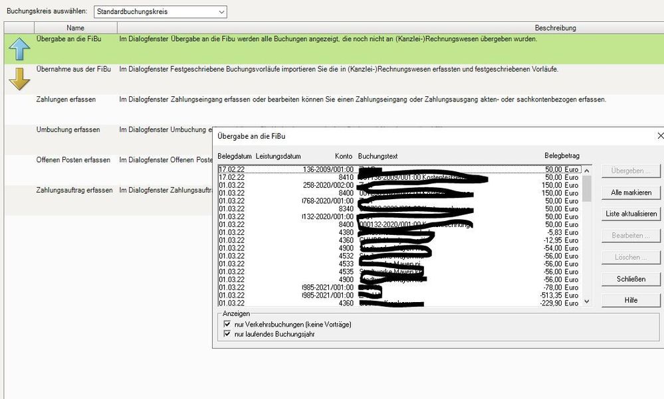
Task: Select booking row with Konto 8410
Action: pyautogui.click(x=399, y=177)
